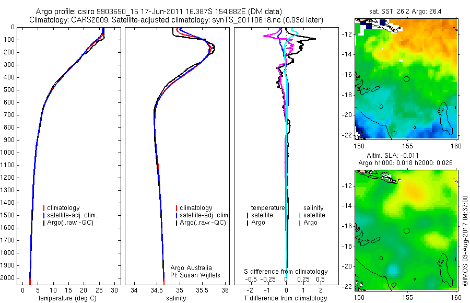Click the float position circle on SST map
This screenshot has width=470, height=303.
[x=406, y=79]
